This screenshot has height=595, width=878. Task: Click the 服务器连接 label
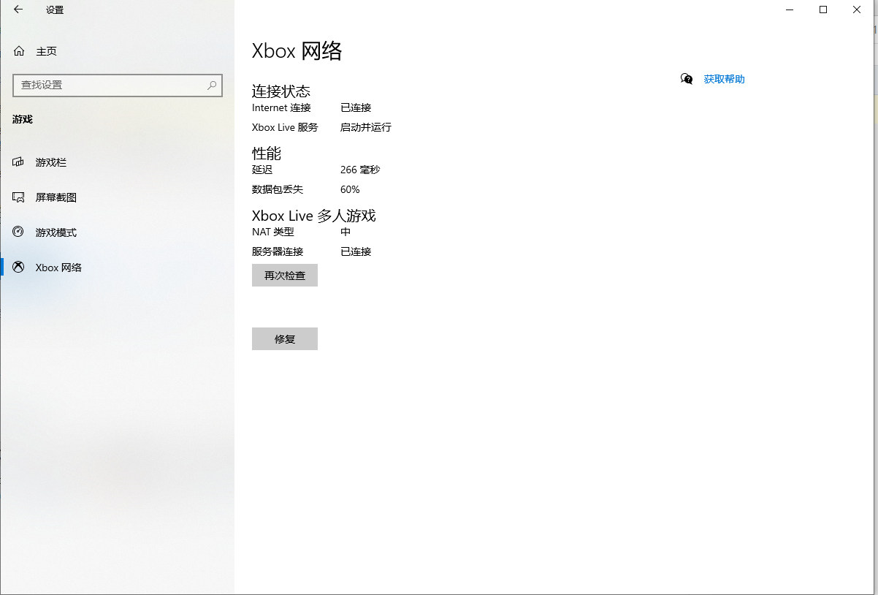click(x=278, y=251)
